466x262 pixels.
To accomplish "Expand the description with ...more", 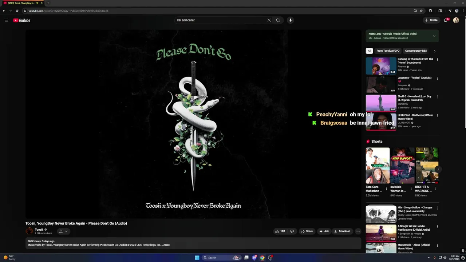I will coord(166,245).
